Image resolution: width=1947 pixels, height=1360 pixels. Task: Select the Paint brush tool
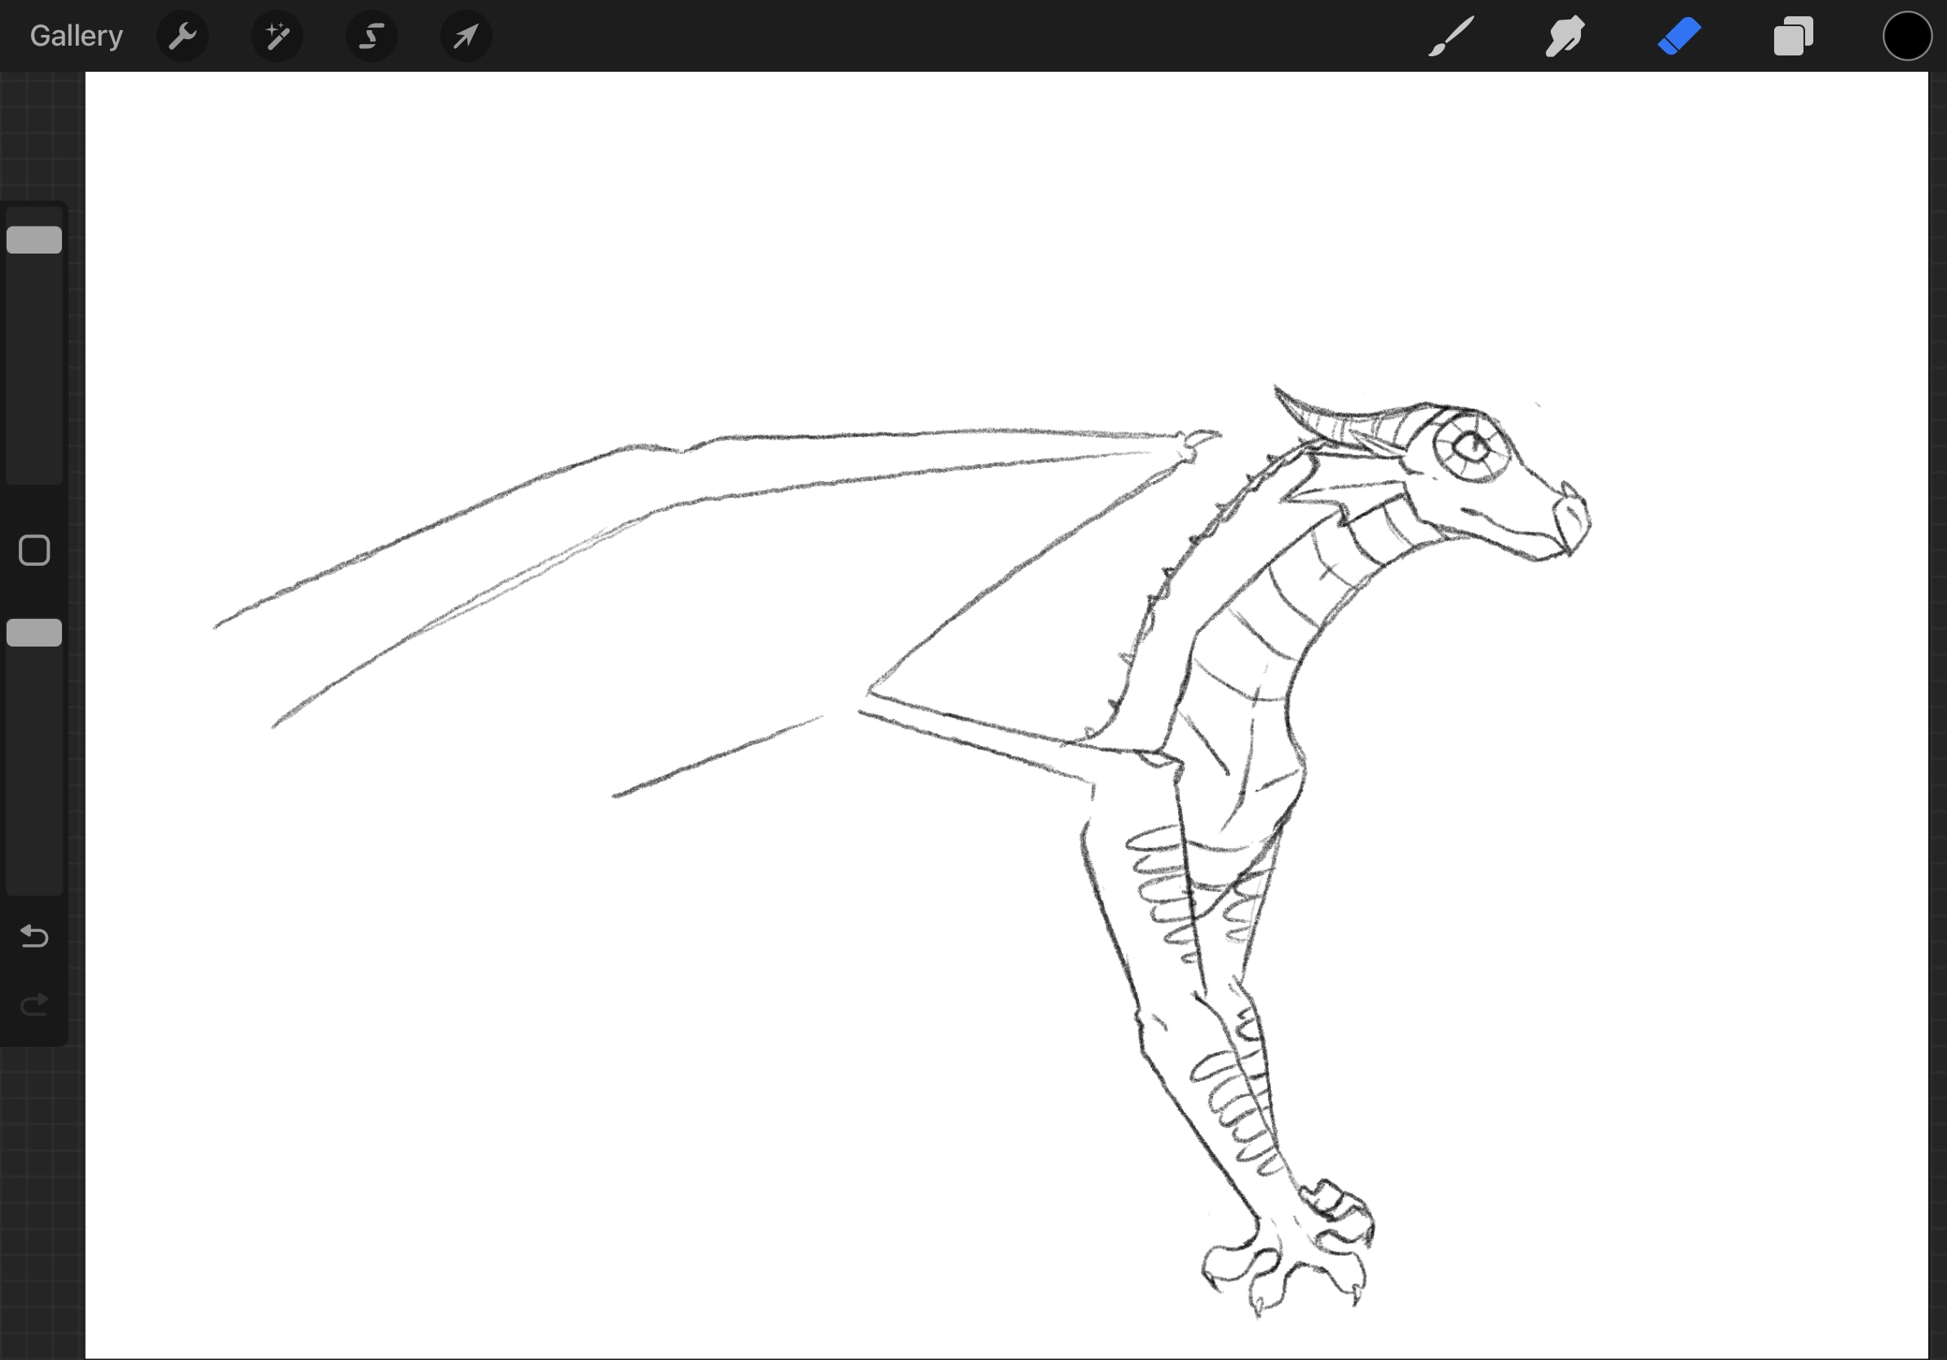click(x=1451, y=36)
